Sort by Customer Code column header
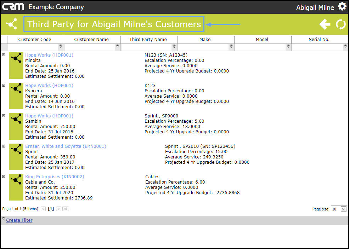 pyautogui.click(x=35, y=40)
